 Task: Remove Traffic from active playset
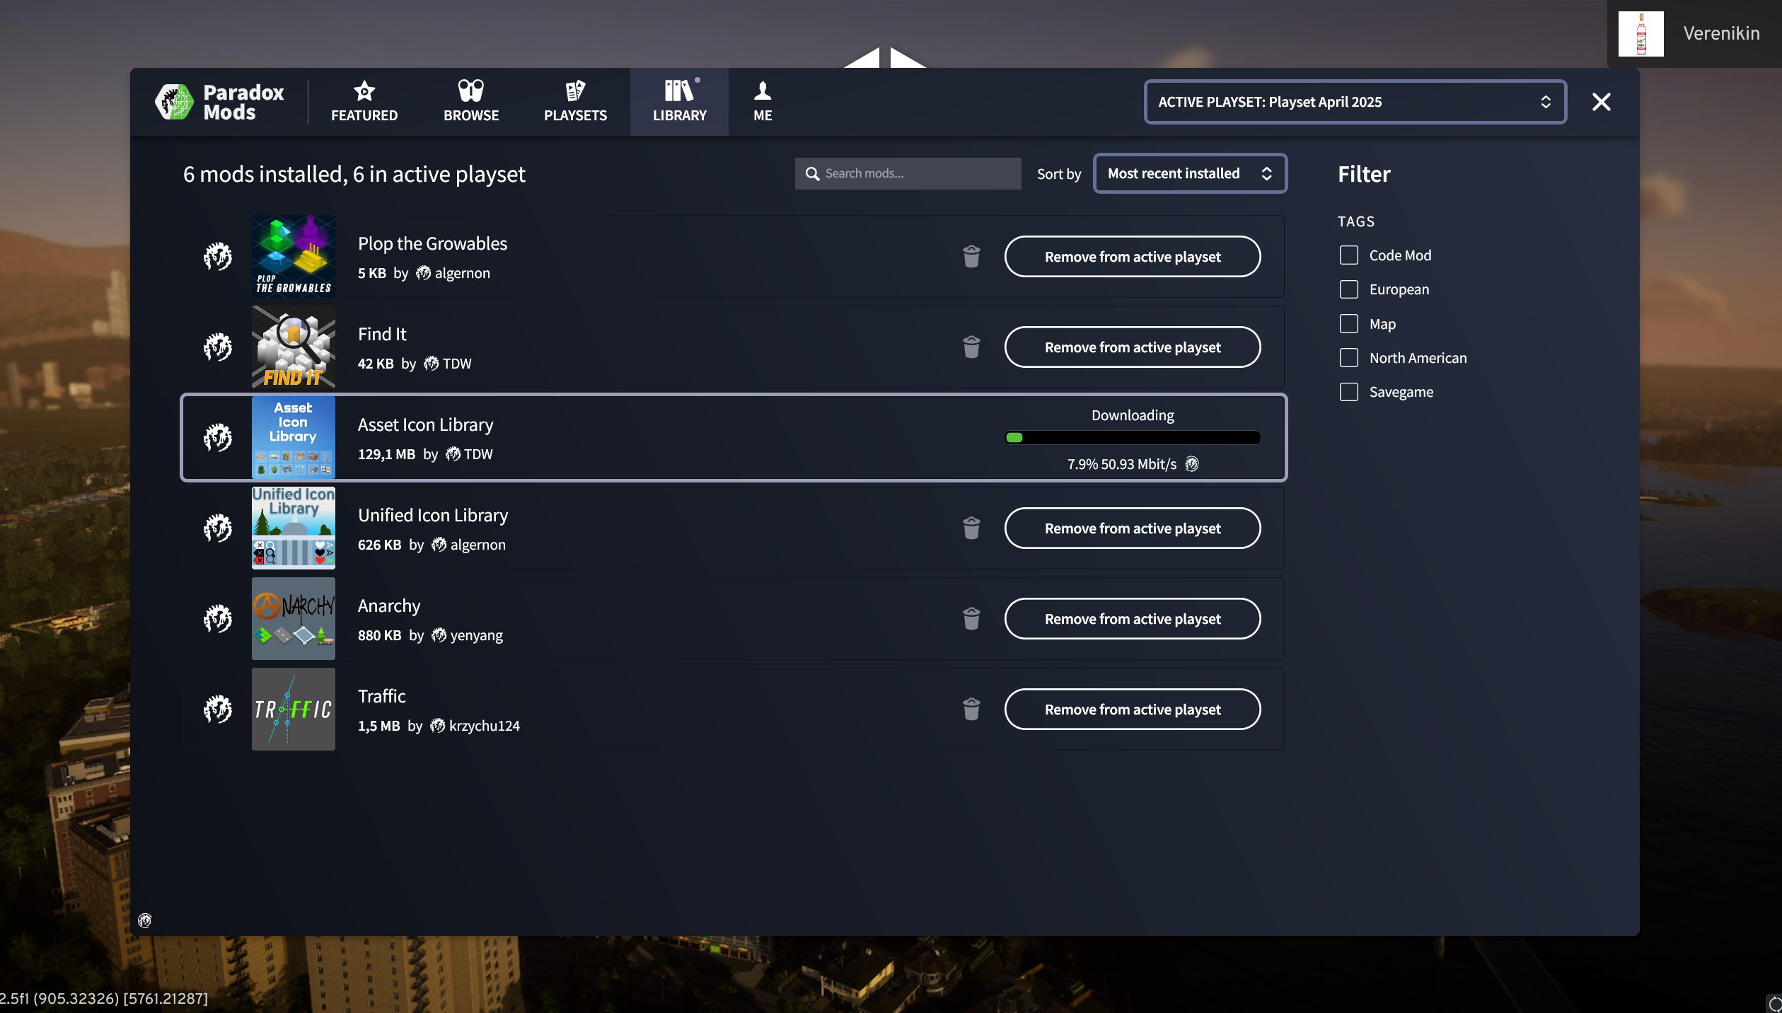pyautogui.click(x=1132, y=709)
